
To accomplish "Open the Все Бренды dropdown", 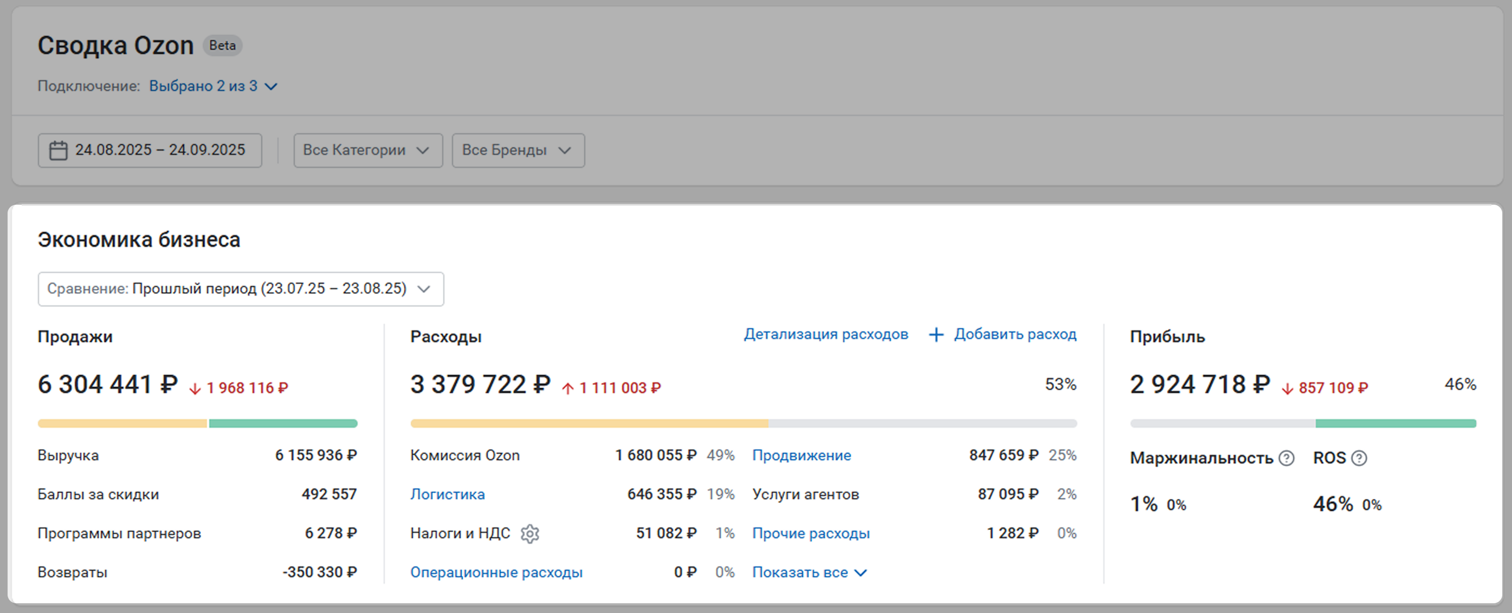I will (518, 150).
